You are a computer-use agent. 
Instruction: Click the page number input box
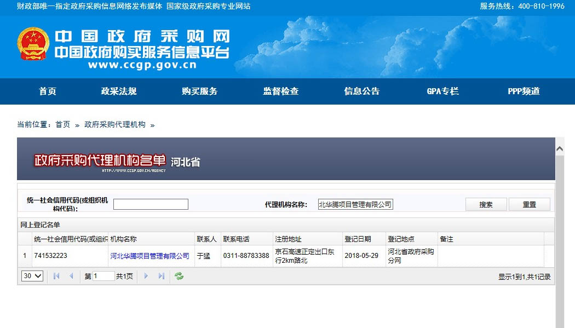coord(104,276)
